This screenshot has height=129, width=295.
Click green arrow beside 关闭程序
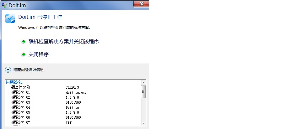tap(23, 55)
